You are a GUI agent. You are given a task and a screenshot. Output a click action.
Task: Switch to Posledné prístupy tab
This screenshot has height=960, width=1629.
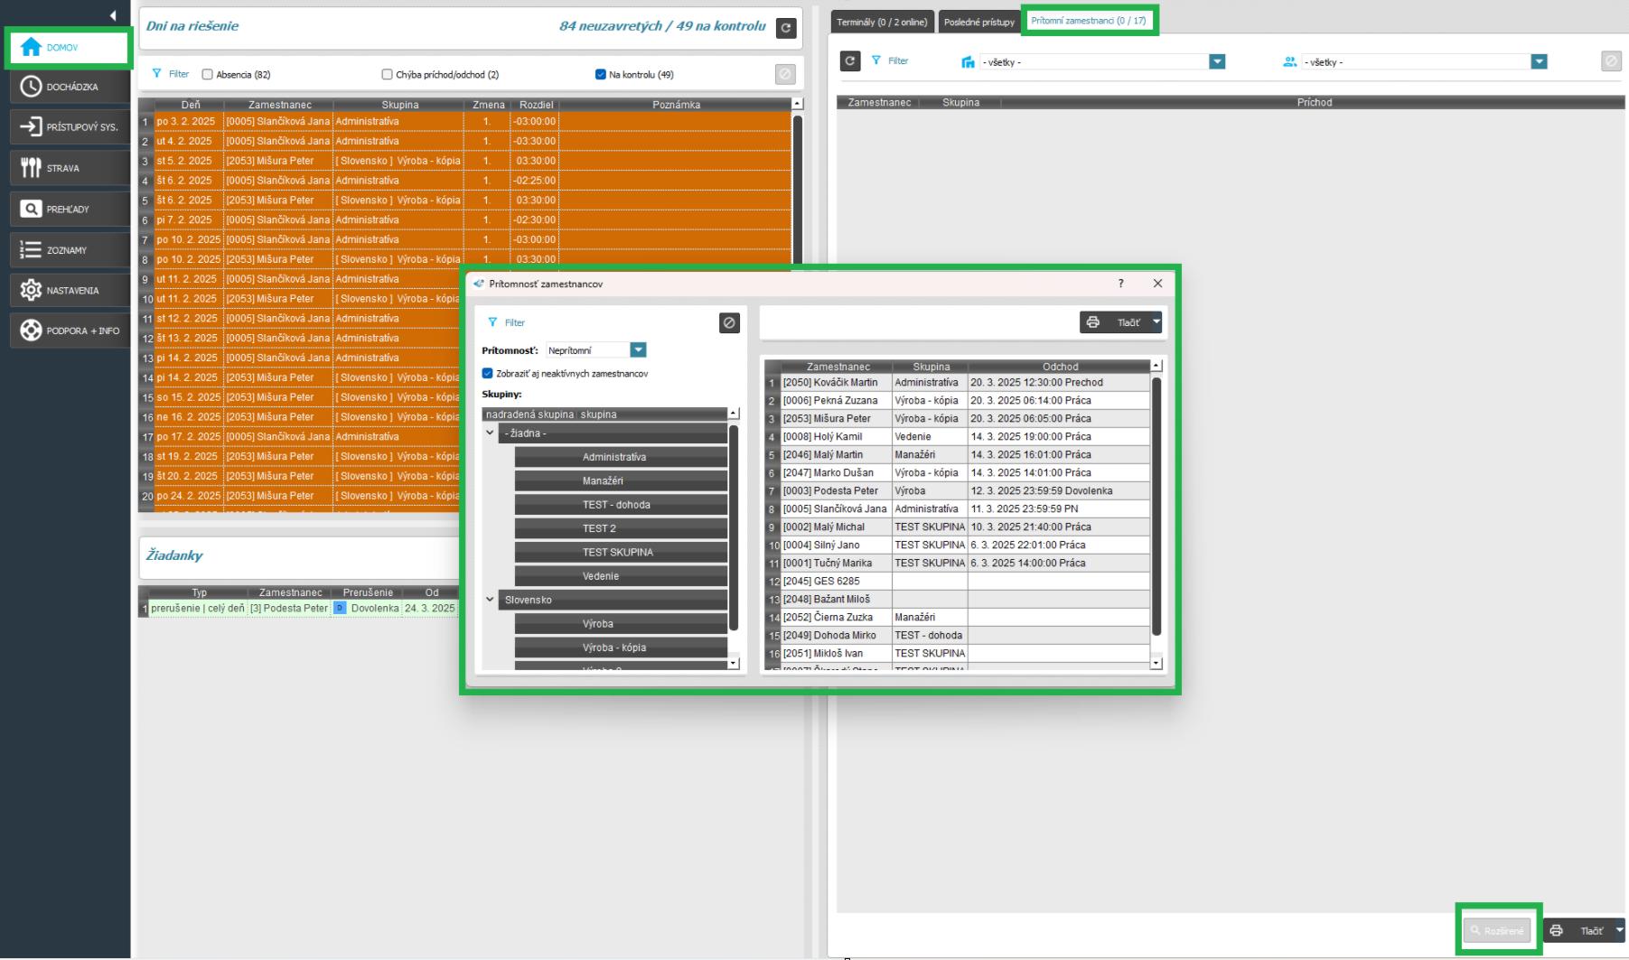point(978,22)
